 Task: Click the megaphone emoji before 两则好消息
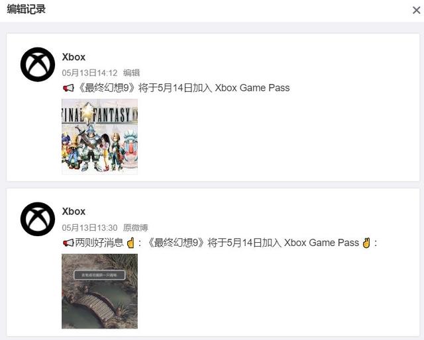point(68,243)
